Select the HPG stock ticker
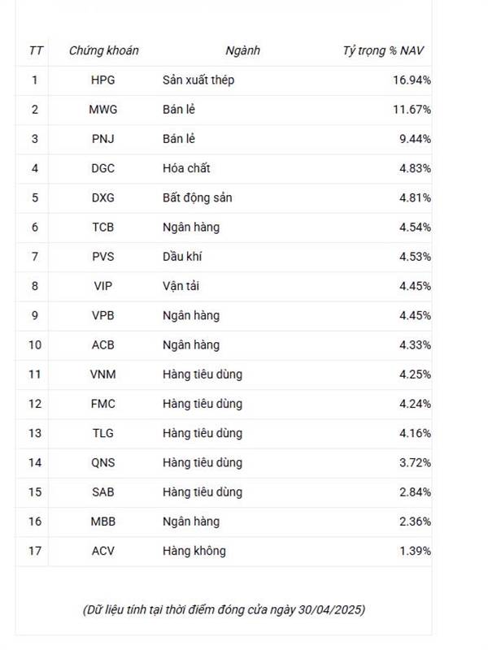The width and height of the screenshot is (488, 650). coord(103,80)
